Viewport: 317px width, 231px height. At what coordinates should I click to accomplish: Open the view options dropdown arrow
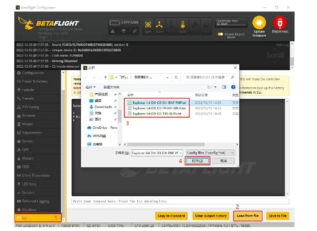coord(215,87)
